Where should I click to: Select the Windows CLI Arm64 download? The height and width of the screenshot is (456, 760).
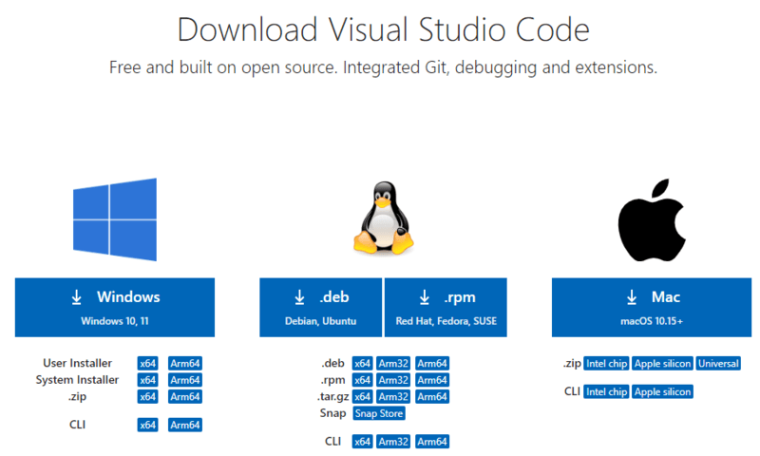click(x=185, y=425)
